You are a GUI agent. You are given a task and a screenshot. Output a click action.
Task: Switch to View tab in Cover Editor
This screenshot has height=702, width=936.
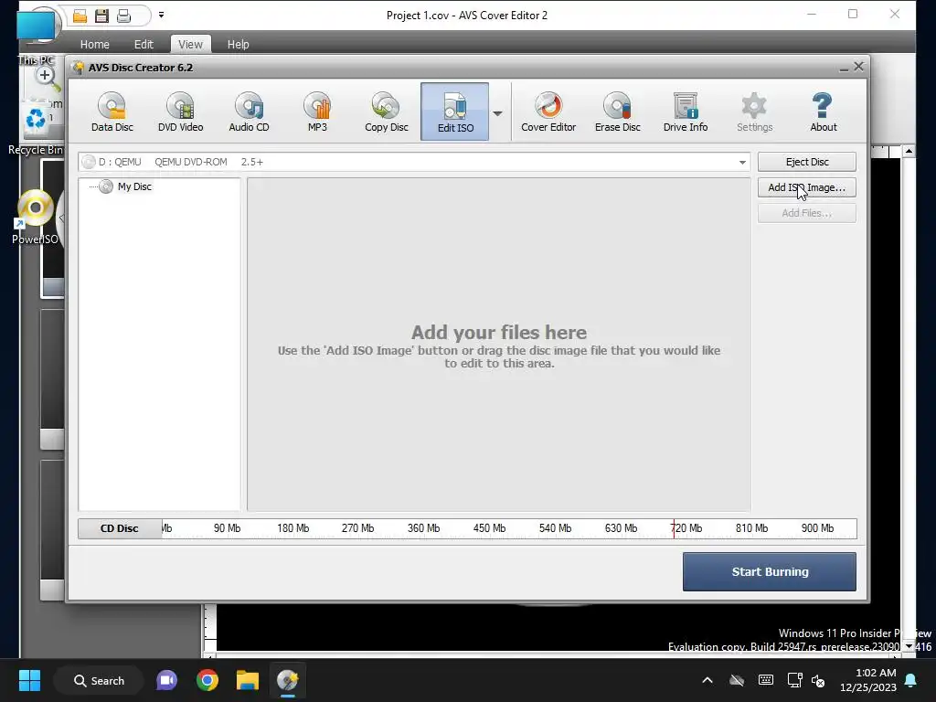(190, 44)
